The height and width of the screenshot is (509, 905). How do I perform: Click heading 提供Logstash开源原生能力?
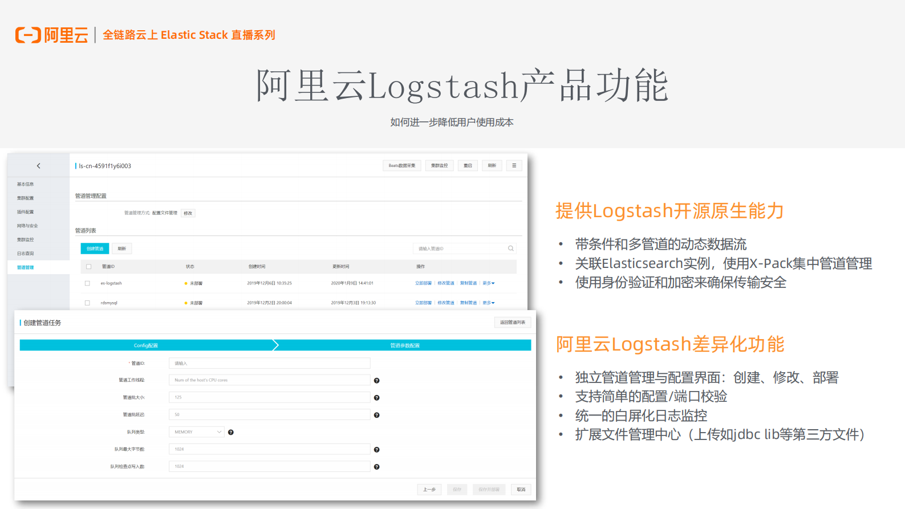click(670, 211)
